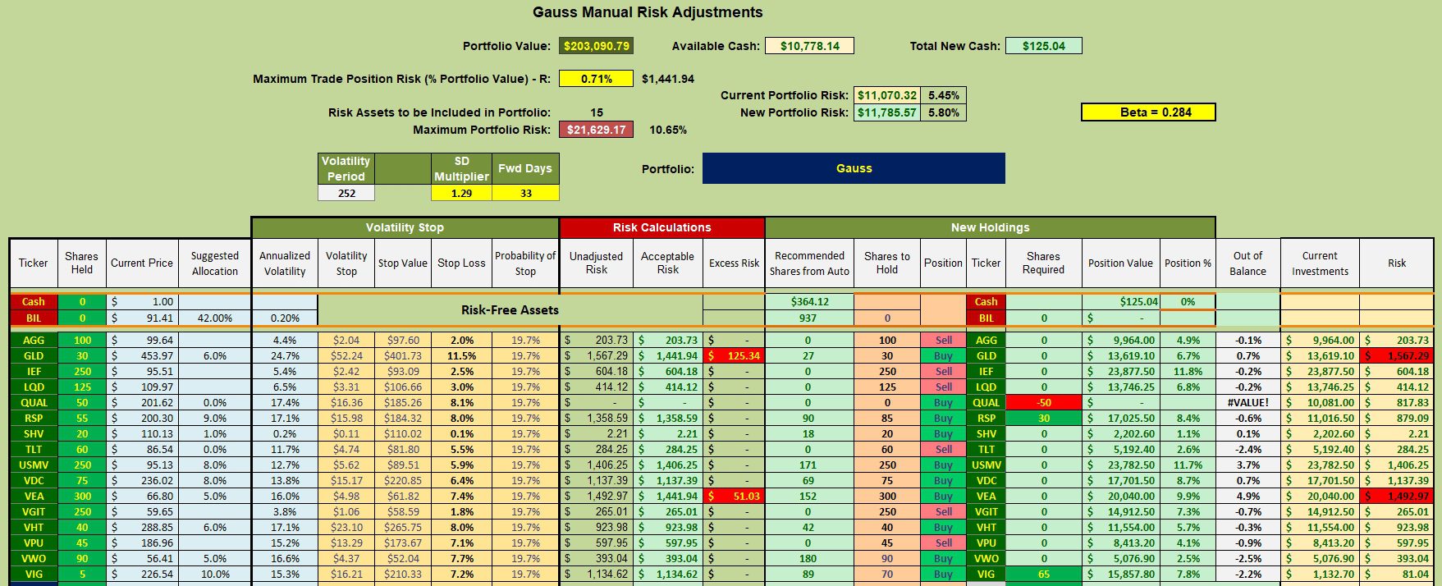Click the Sell position cell in AGG row
1442x586 pixels.
943,340
